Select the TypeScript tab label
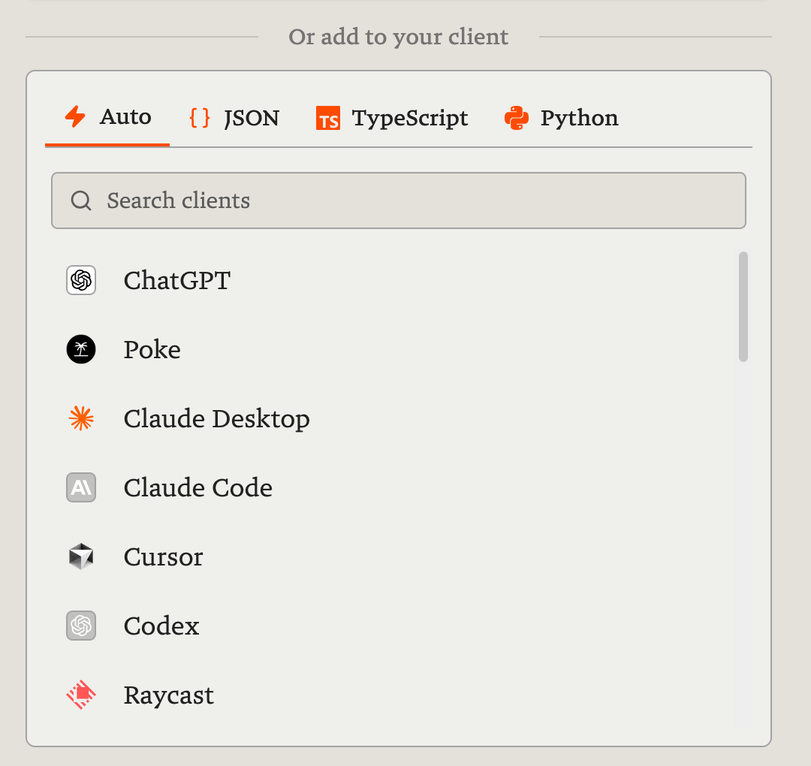 pyautogui.click(x=410, y=118)
